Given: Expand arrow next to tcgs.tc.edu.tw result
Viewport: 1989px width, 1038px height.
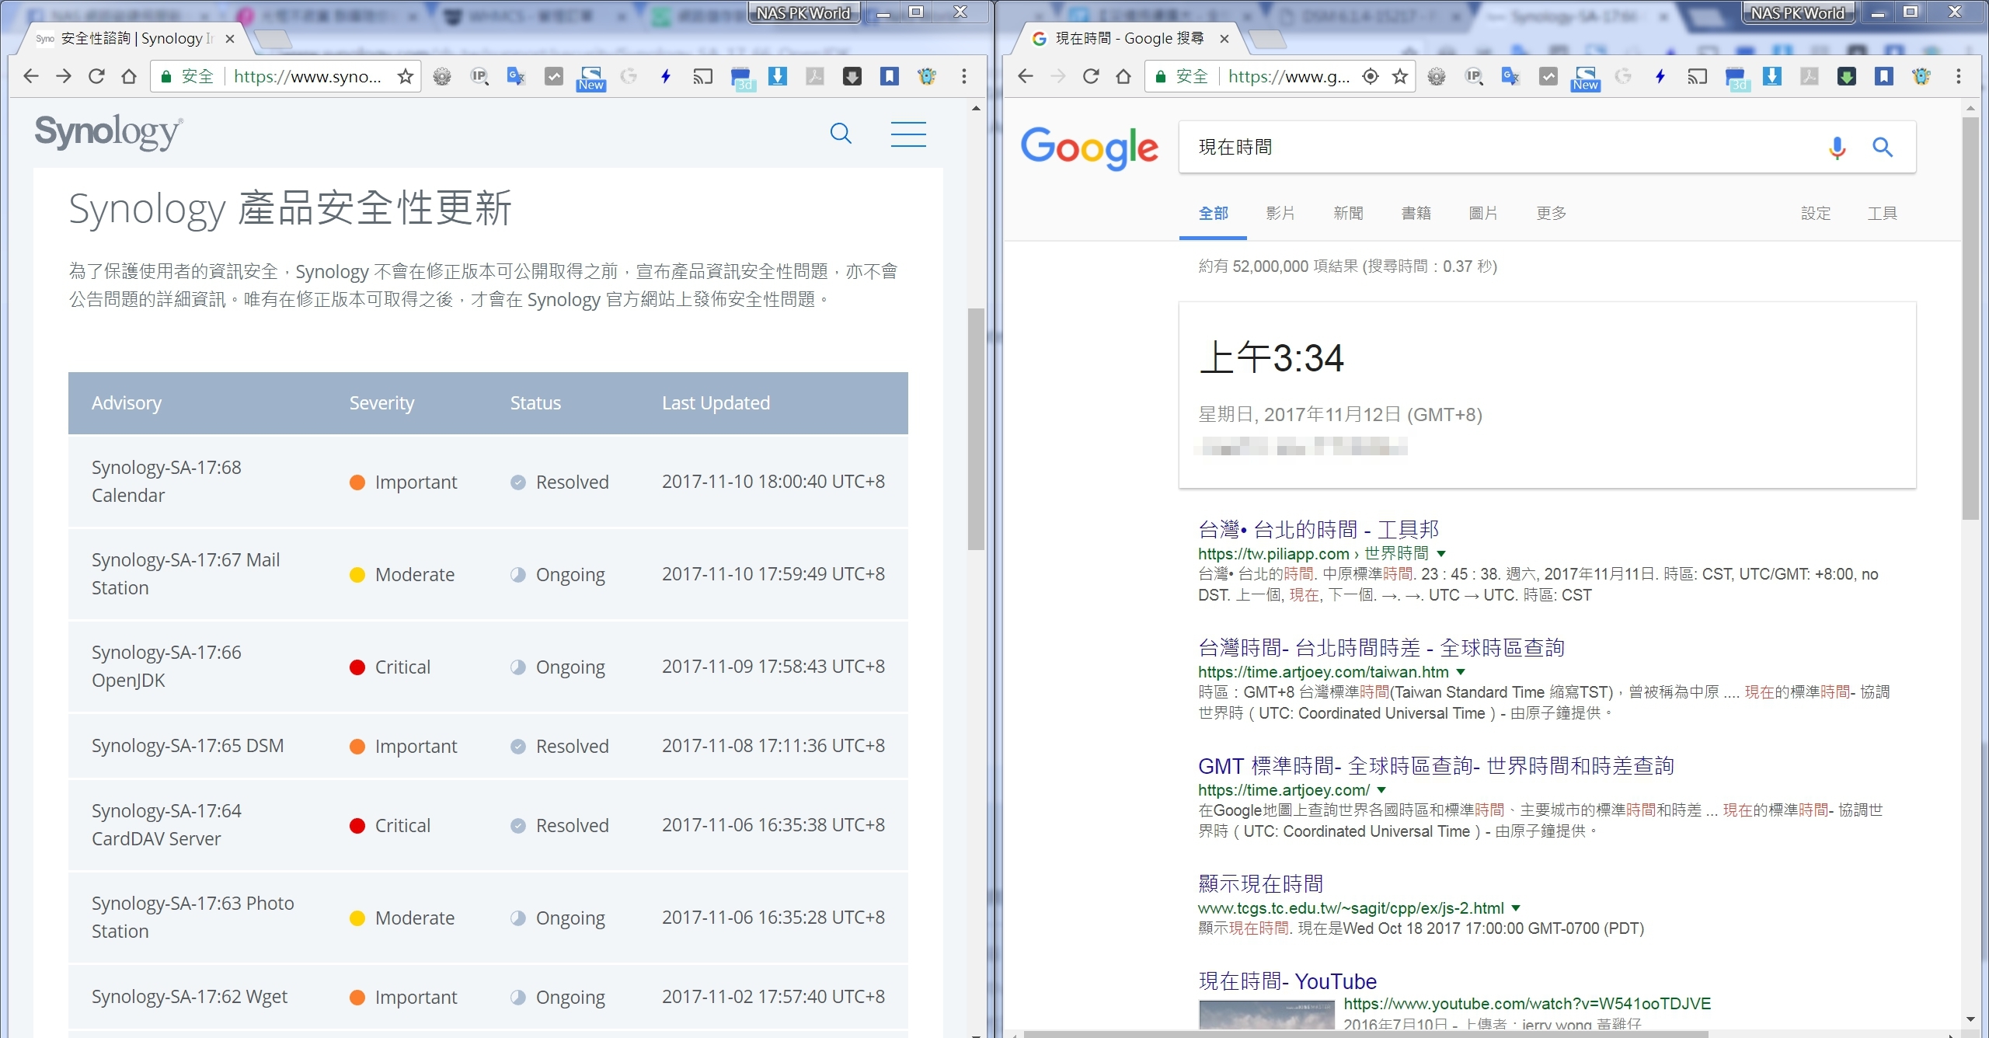Looking at the screenshot, I should tap(1516, 908).
